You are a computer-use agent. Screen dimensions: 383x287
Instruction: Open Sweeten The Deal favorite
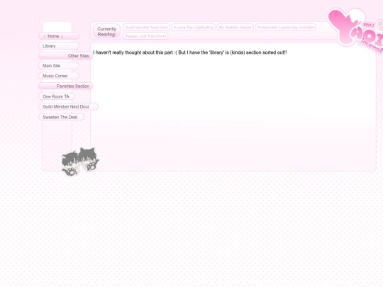coord(61,117)
